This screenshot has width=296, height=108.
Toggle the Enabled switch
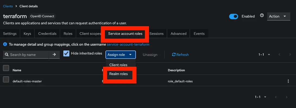pyautogui.click(x=233, y=16)
